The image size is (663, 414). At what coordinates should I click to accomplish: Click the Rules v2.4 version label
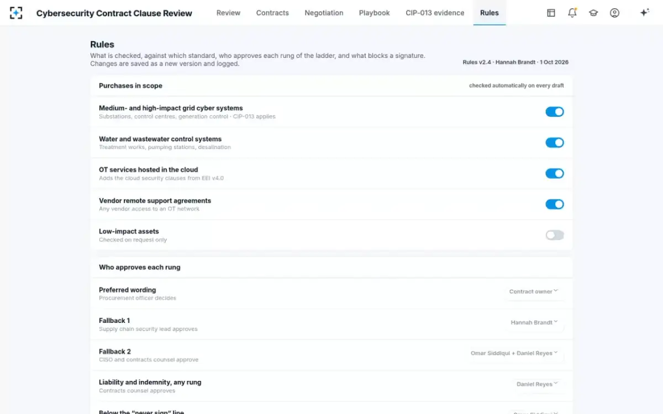click(x=515, y=62)
